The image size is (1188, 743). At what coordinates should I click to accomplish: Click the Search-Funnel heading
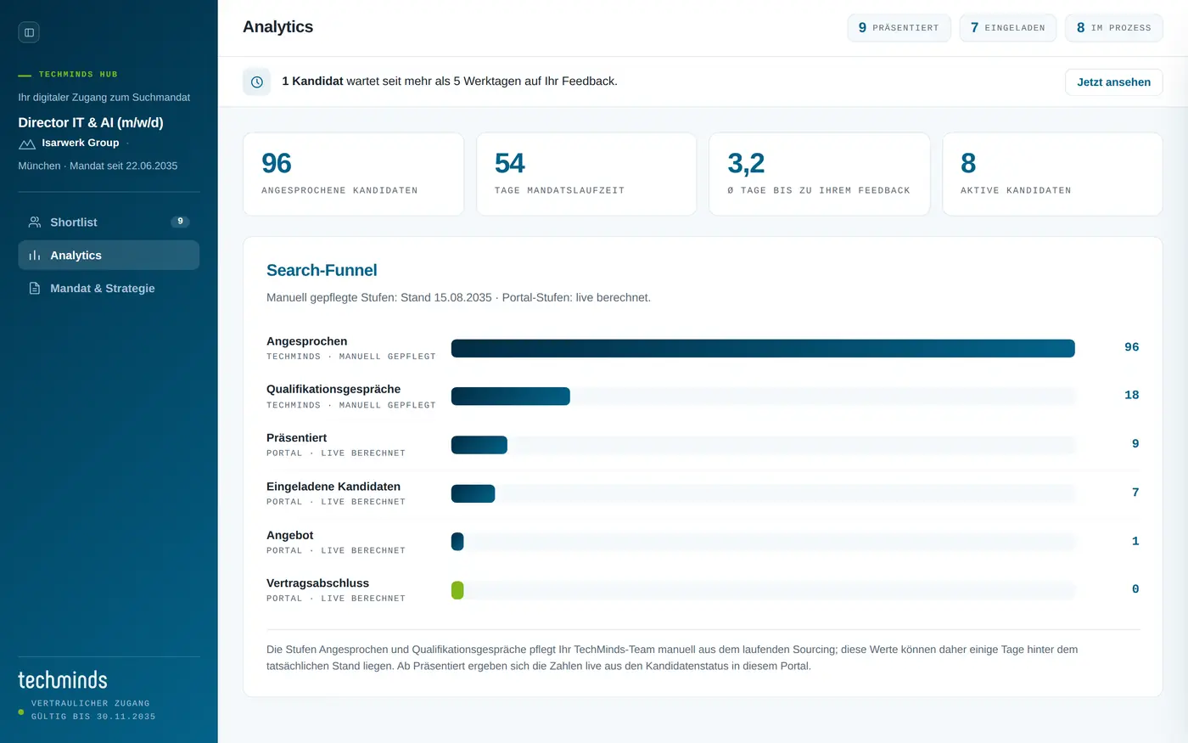tap(322, 270)
